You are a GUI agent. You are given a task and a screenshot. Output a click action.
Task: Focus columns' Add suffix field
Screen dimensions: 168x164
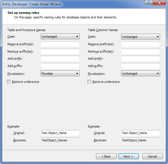pyautogui.click(x=141, y=66)
